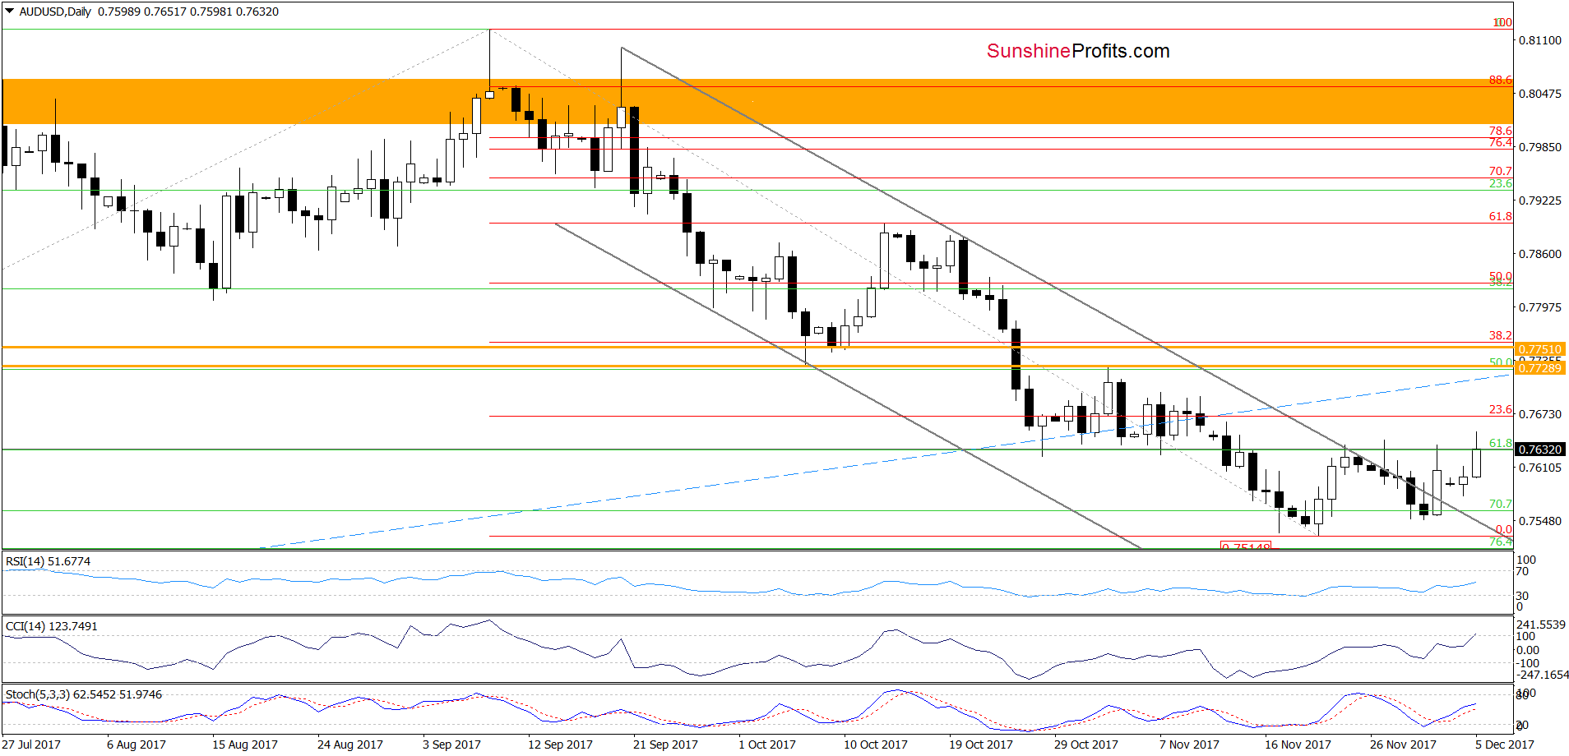This screenshot has height=756, width=1569.
Task: Click the 16 Nov 2017 date label
Action: click(x=1298, y=744)
